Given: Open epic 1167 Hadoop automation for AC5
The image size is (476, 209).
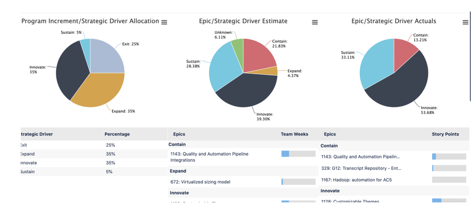Looking at the screenshot, I should tap(356, 180).
